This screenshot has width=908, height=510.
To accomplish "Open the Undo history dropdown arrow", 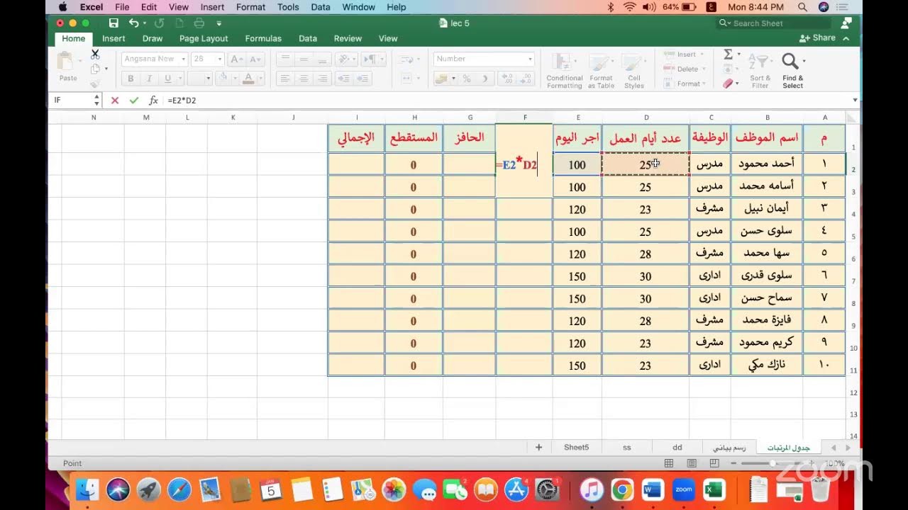I will (145, 23).
